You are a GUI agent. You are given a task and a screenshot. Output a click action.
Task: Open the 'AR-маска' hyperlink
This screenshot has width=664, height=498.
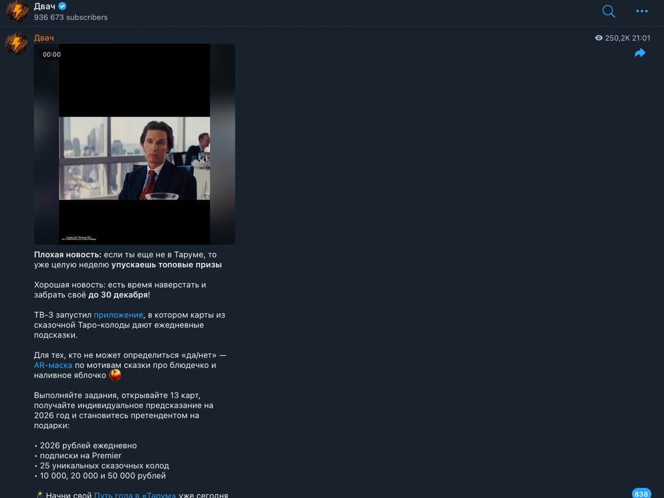pyautogui.click(x=53, y=365)
